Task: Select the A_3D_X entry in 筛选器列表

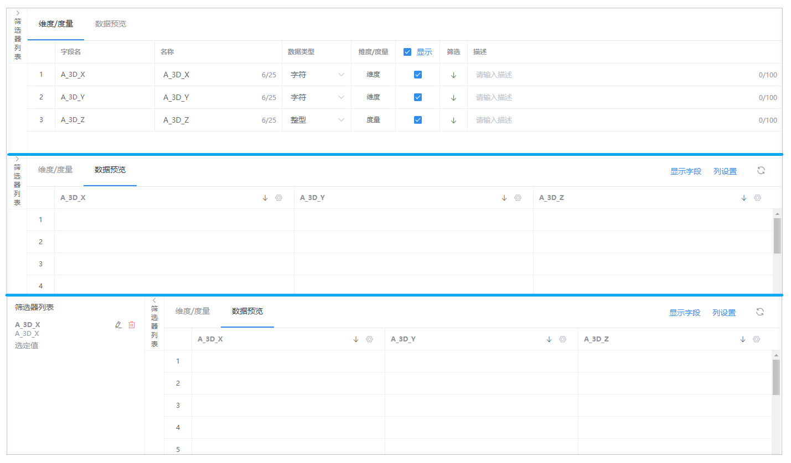Action: point(27,325)
